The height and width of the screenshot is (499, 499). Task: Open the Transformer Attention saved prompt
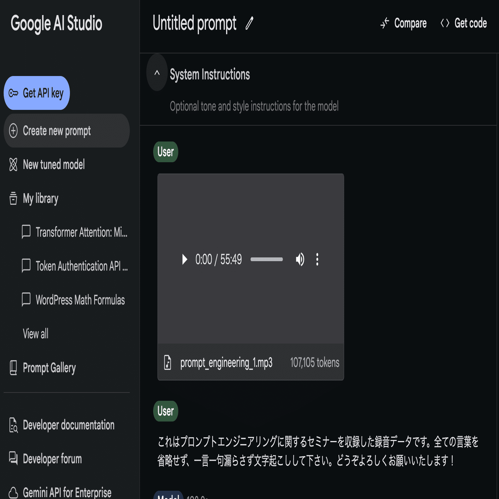click(x=82, y=232)
